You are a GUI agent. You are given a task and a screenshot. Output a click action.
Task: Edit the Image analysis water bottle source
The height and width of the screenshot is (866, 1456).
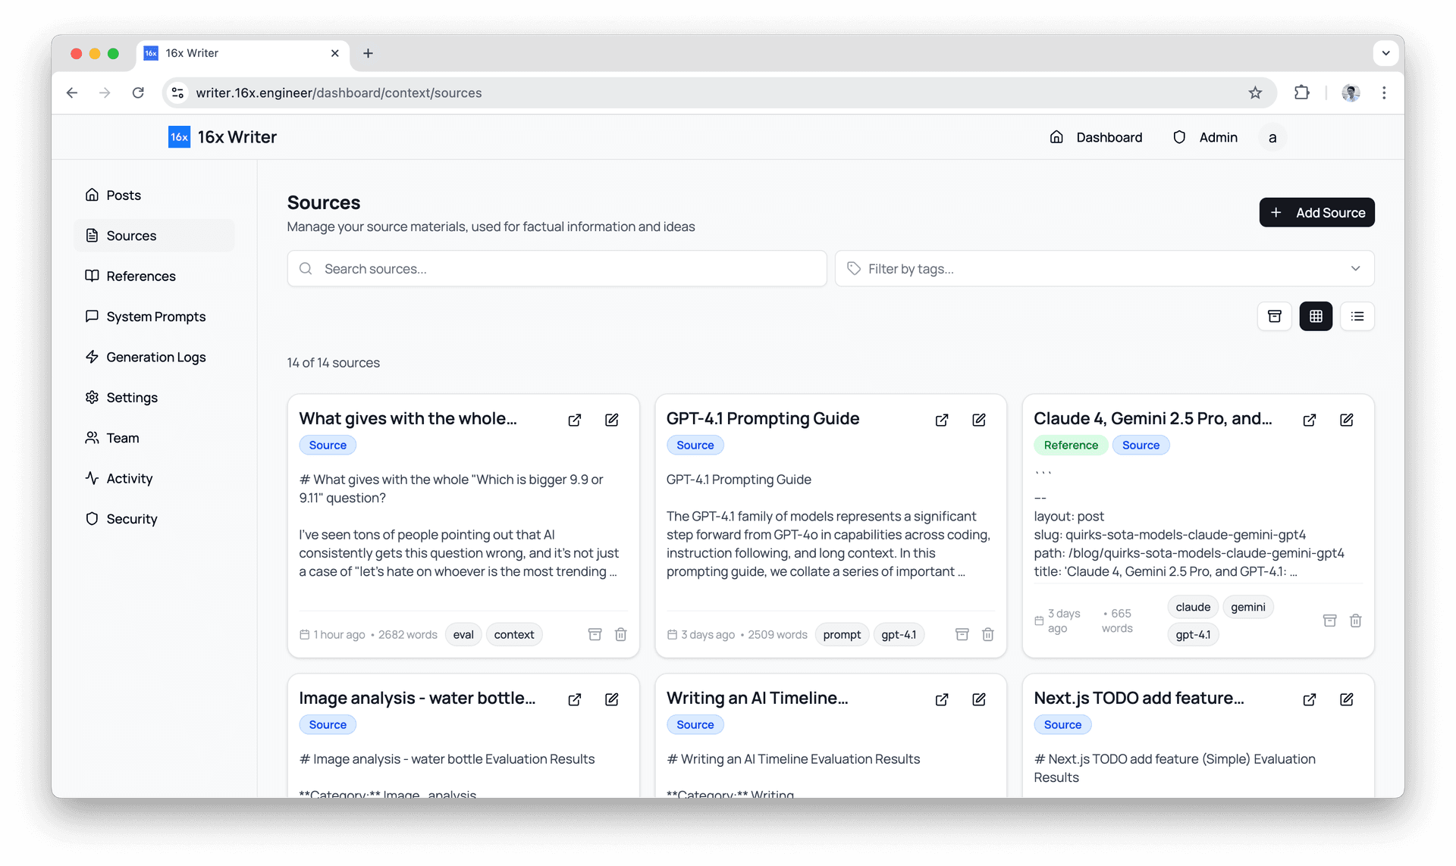612,699
